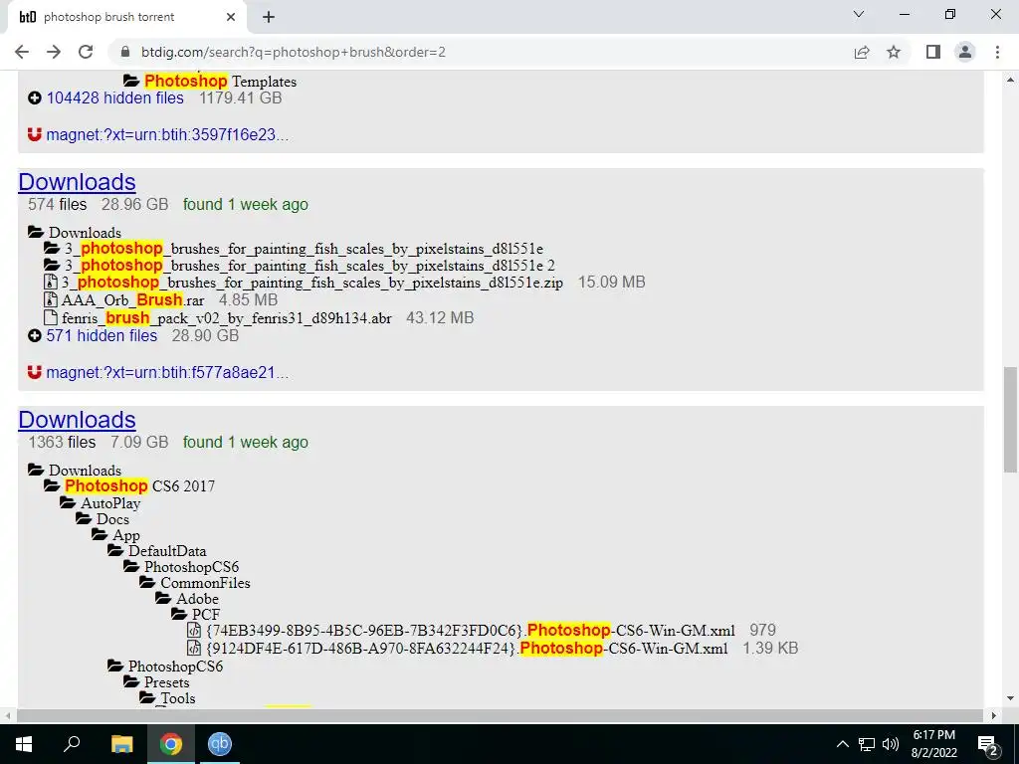Open the notification center
The image size is (1019, 764).
pyautogui.click(x=988, y=744)
